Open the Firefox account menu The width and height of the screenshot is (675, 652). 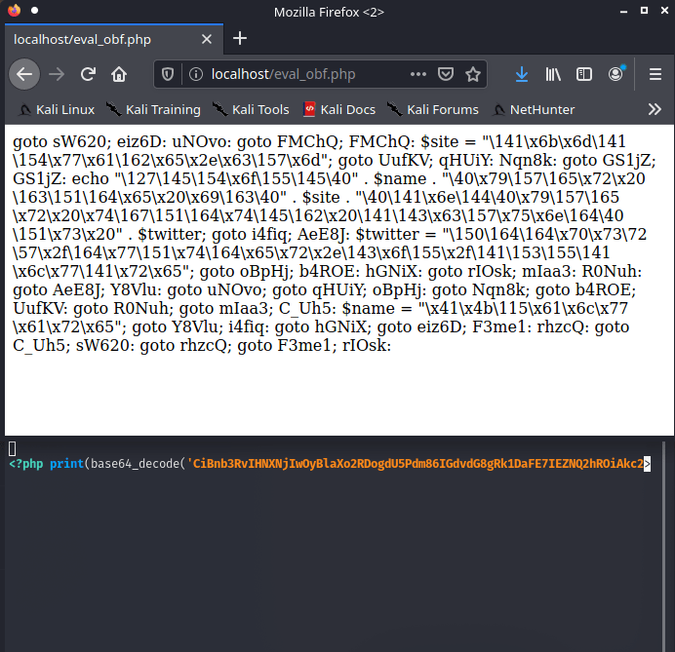tap(616, 74)
